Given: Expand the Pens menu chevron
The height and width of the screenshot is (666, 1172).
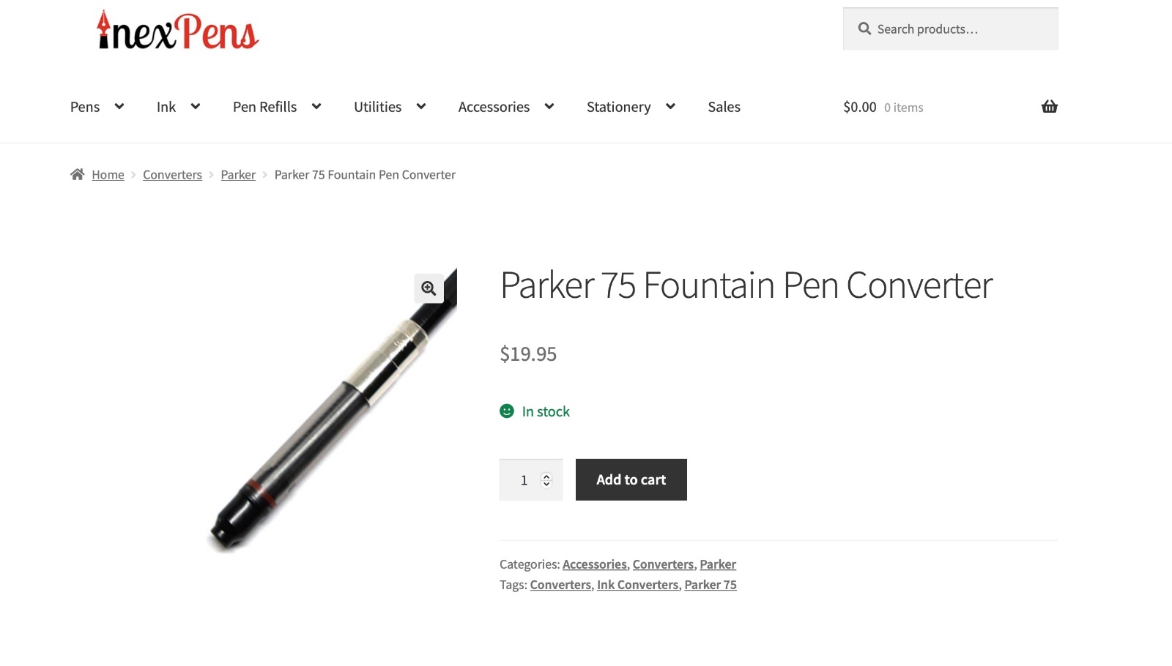Looking at the screenshot, I should pos(119,107).
